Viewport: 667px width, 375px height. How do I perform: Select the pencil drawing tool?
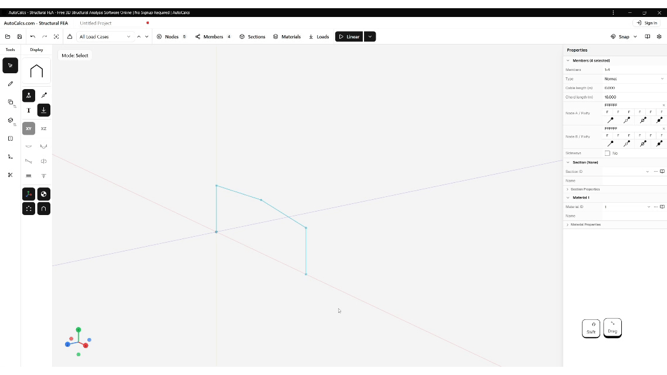click(10, 84)
